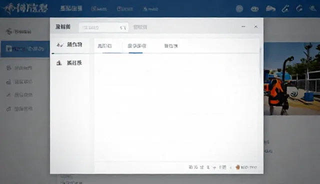Screen dimensions: 320x184
Task: Select dialog side item with building icon
Action: pyautogui.click(x=69, y=63)
